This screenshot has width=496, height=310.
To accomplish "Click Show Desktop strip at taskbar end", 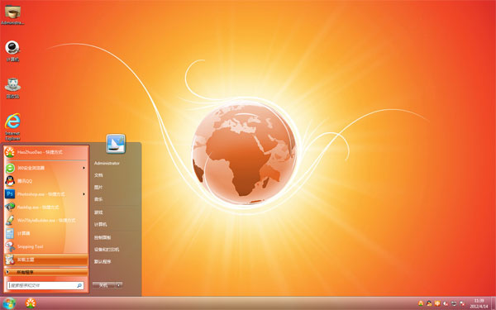I will coord(494,303).
